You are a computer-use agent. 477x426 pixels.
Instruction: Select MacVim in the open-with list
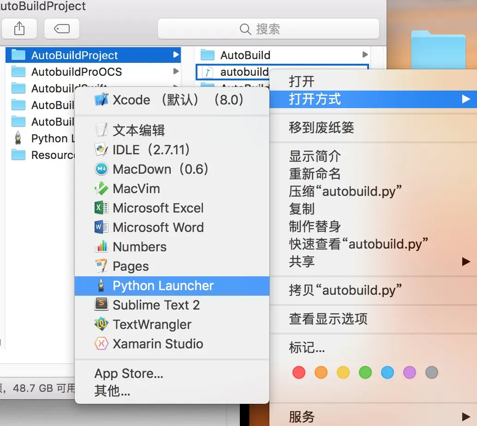(x=172, y=189)
